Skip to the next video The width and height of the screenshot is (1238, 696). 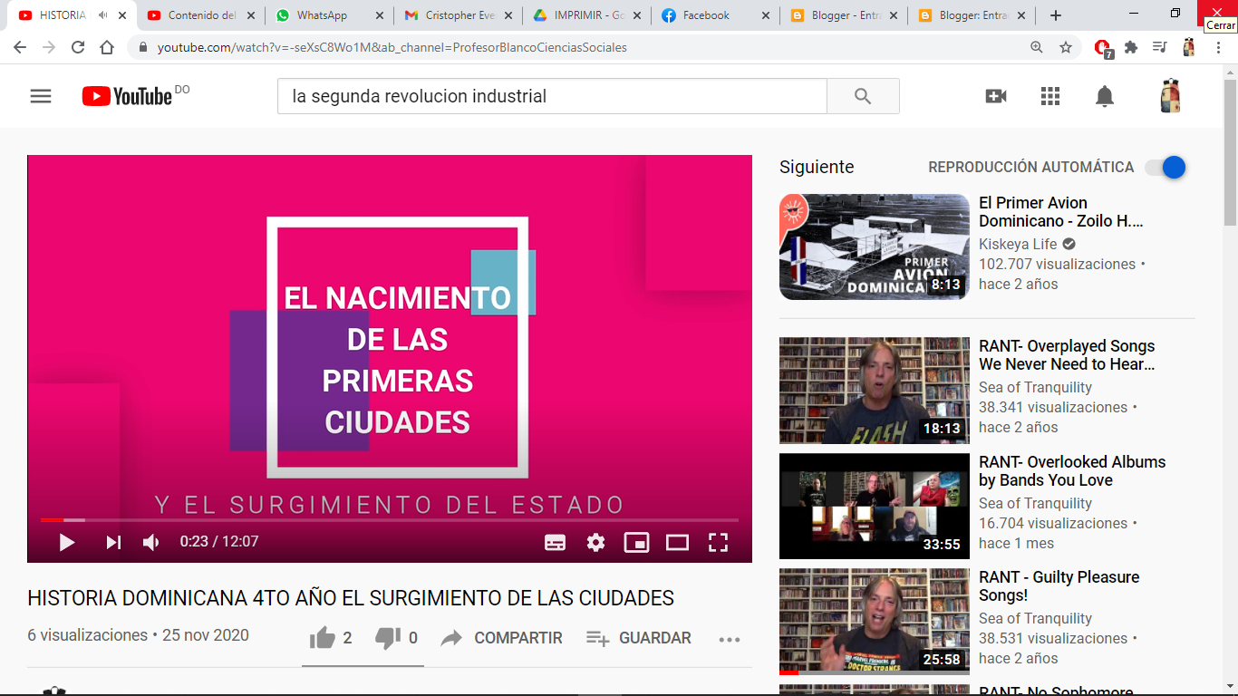coord(113,542)
